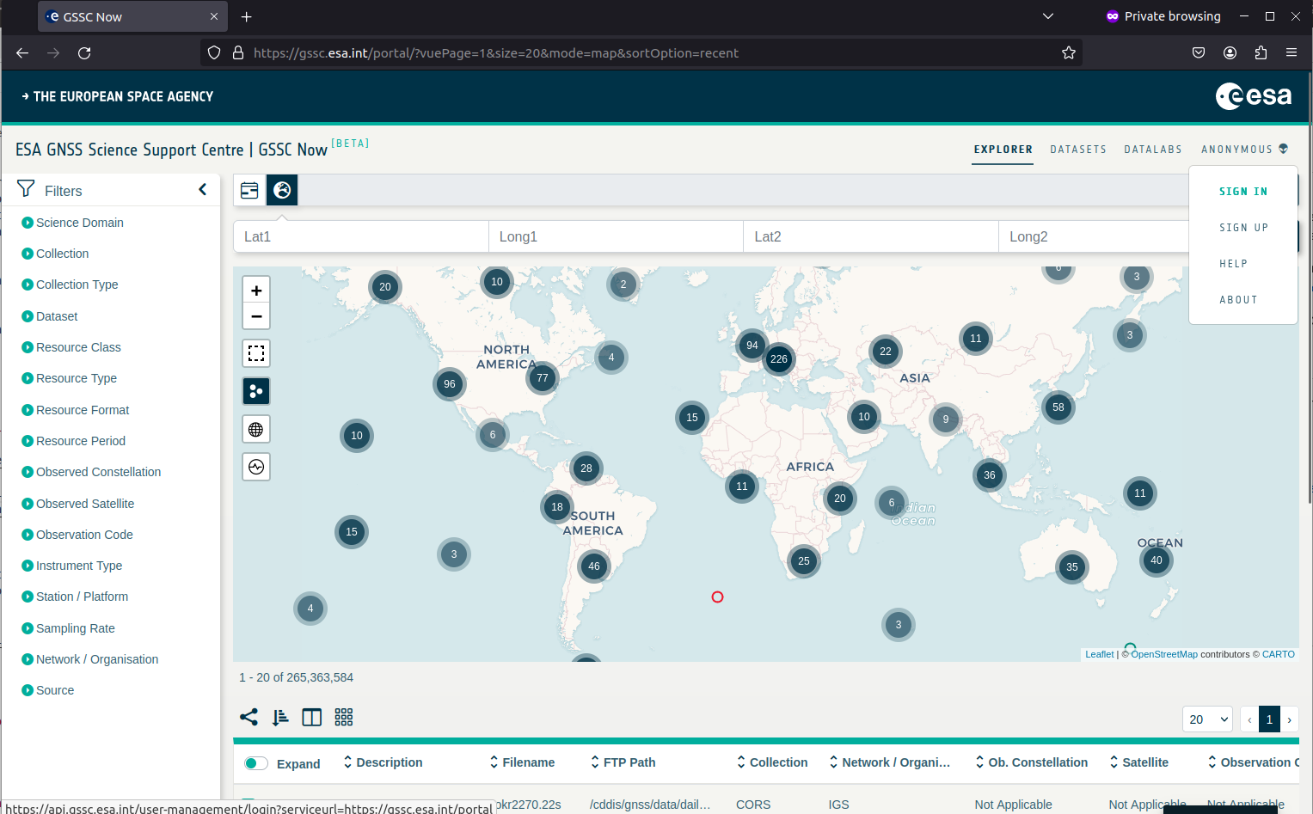Click the Lat1 input field
Image resolution: width=1313 pixels, height=814 pixels.
point(361,236)
